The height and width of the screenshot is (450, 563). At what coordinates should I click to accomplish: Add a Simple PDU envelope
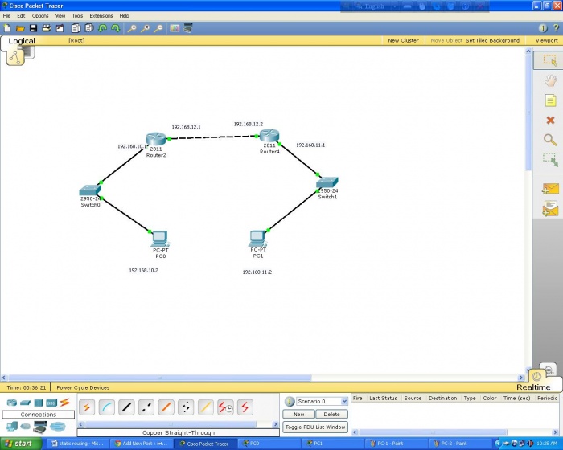[550, 189]
